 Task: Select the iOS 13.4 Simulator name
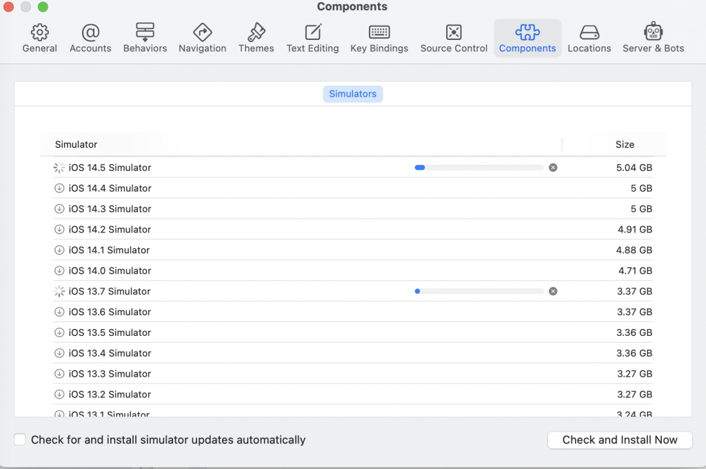[x=110, y=353]
